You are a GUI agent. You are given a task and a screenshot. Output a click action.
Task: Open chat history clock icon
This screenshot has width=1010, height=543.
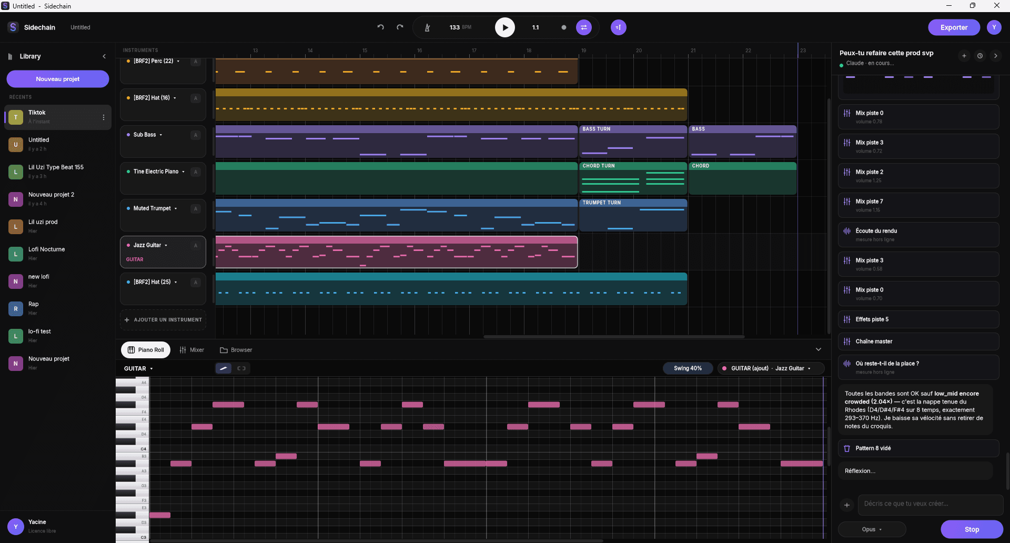pos(979,56)
